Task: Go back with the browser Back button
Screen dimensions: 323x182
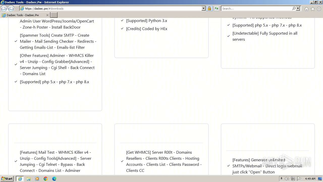Action: tap(4, 9)
